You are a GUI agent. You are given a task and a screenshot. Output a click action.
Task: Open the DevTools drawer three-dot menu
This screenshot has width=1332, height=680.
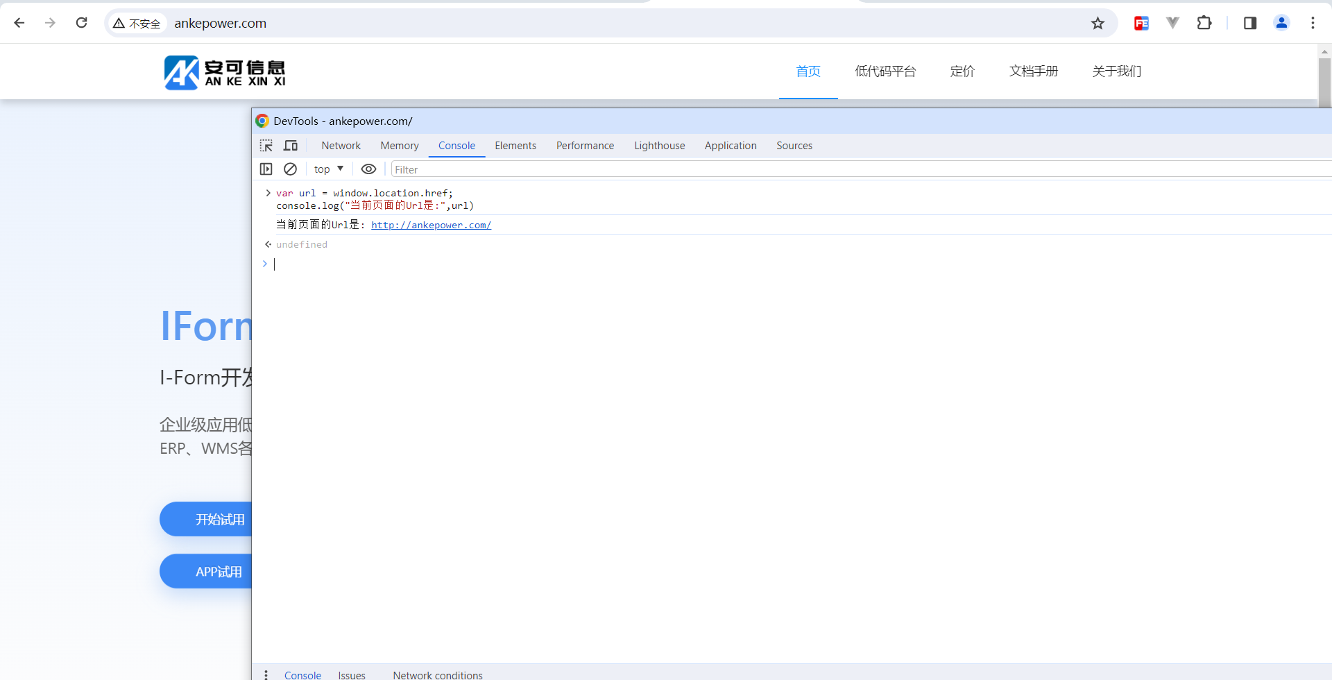tap(266, 674)
